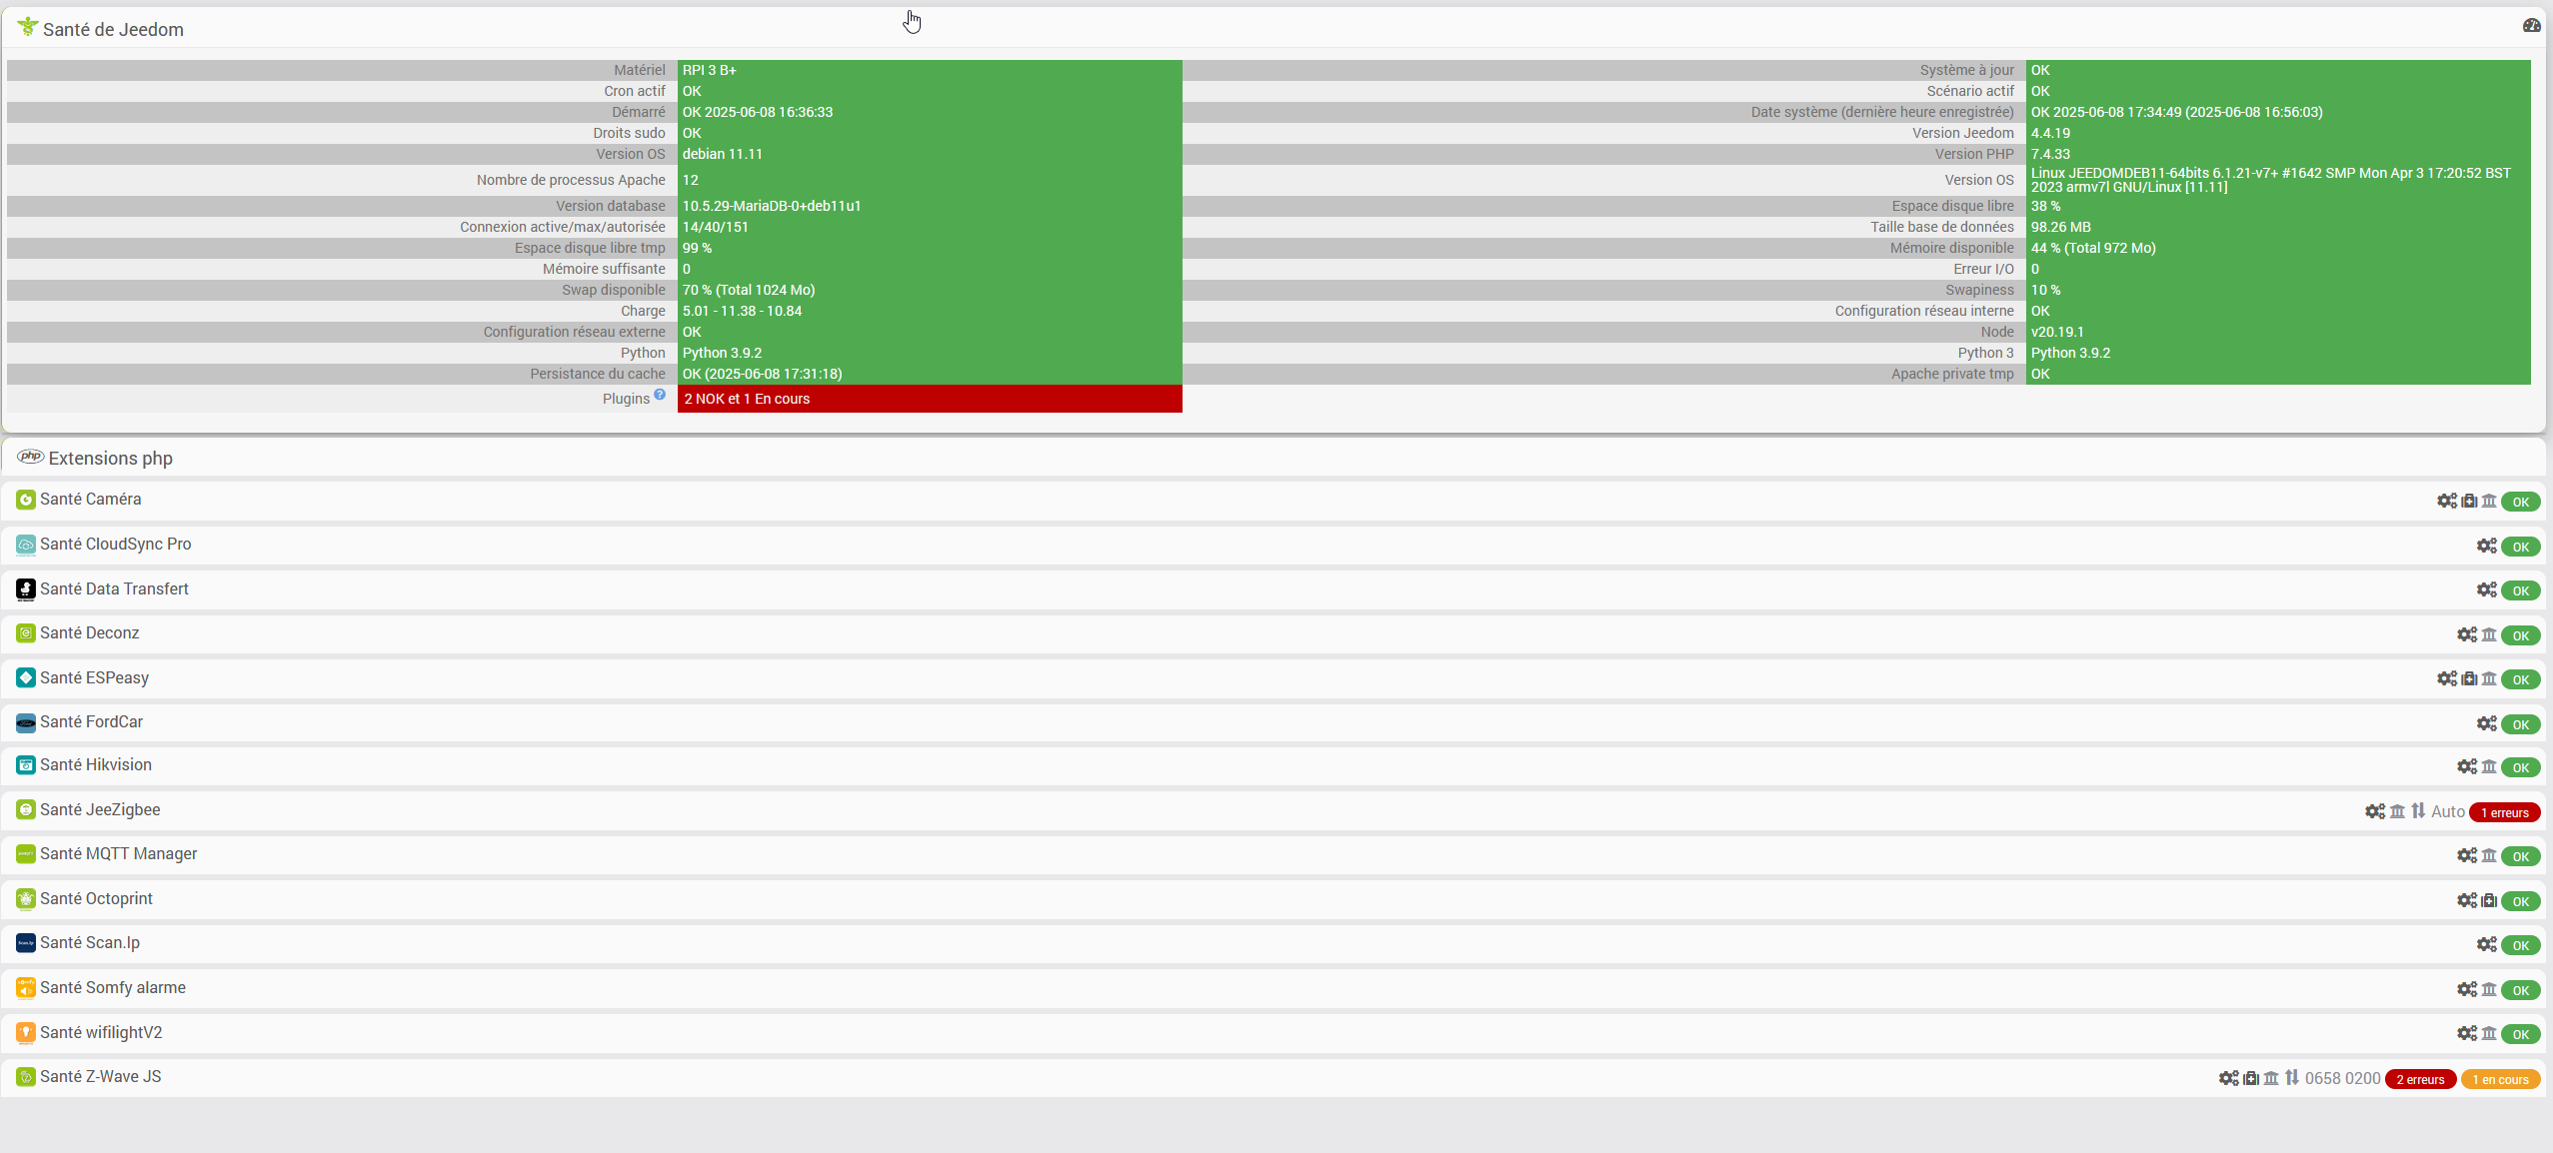Expand the Santé wifilightV2 panel
The image size is (2553, 1153).
pyautogui.click(x=1274, y=1033)
